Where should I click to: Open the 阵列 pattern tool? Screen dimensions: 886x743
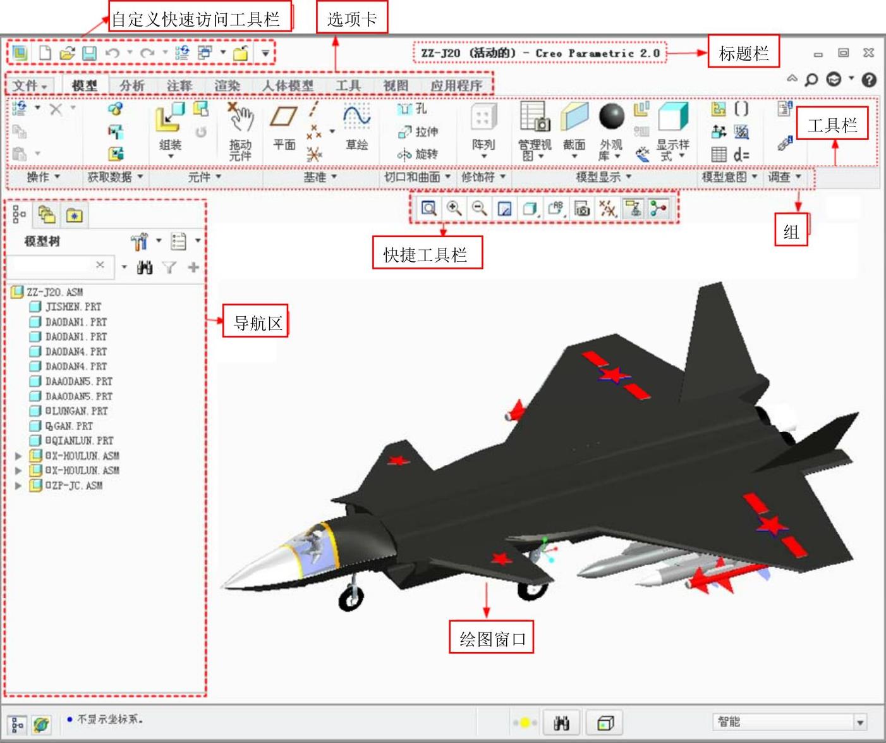coord(483,131)
